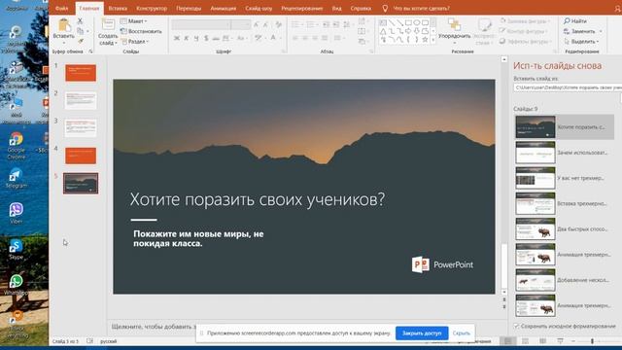Screen dimensions: 622x350
Task: Click the Найти search icon
Action: 567,20
